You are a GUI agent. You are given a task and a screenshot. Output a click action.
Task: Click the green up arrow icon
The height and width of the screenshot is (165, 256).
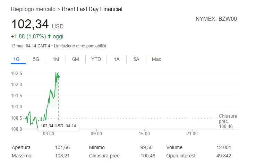(49, 36)
